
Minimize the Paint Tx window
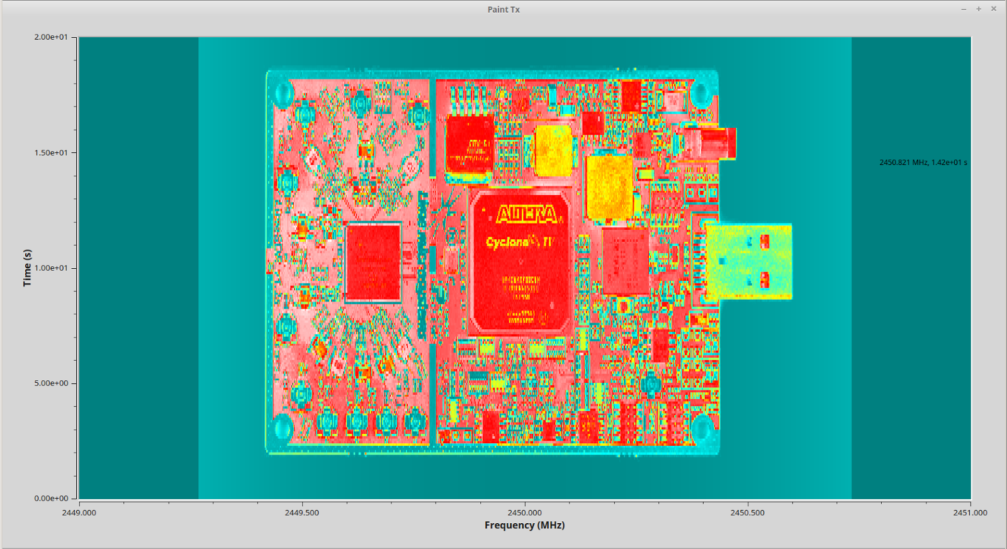pos(964,9)
